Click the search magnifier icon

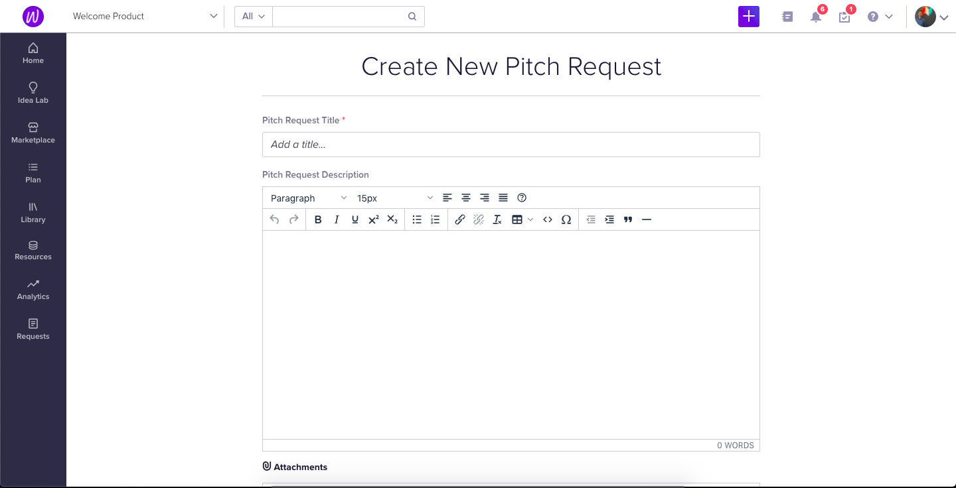click(x=412, y=17)
